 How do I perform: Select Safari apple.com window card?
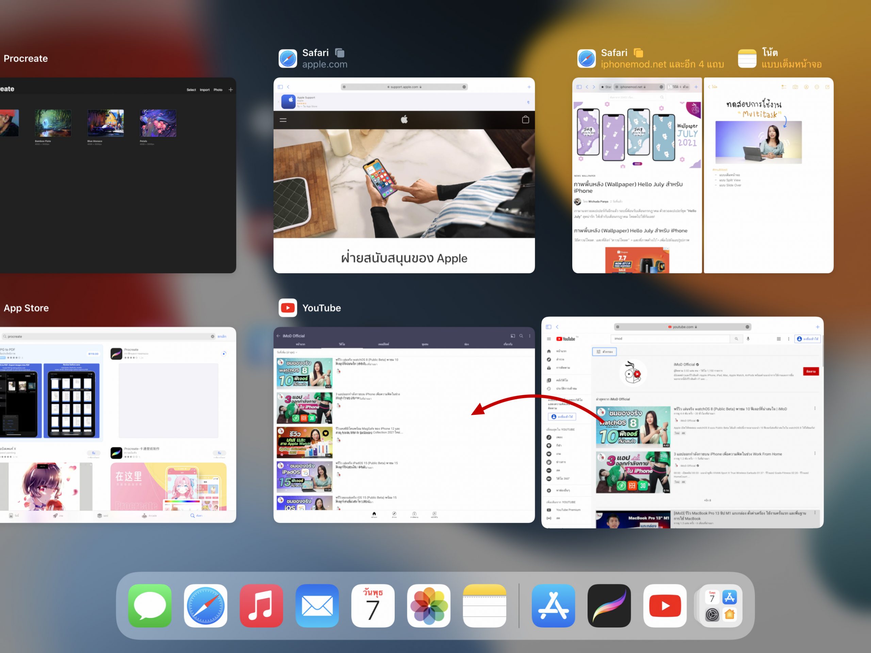coord(404,175)
